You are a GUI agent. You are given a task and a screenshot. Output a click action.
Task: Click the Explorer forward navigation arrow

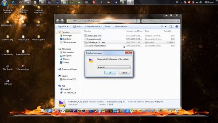coord(62,21)
